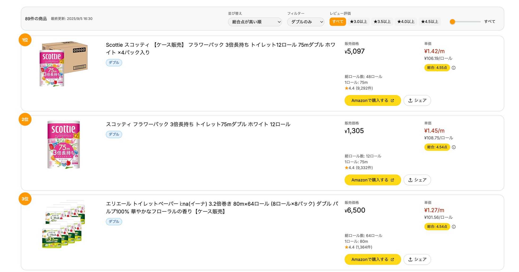Click the ★4.4 (9,292件) rating
This screenshot has width=519, height=272.
click(x=359, y=88)
